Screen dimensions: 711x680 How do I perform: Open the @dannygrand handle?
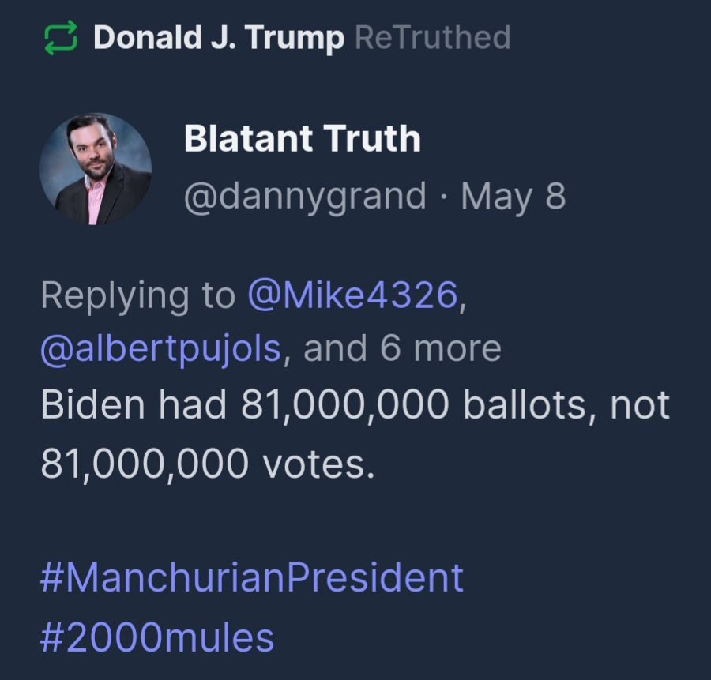305,196
